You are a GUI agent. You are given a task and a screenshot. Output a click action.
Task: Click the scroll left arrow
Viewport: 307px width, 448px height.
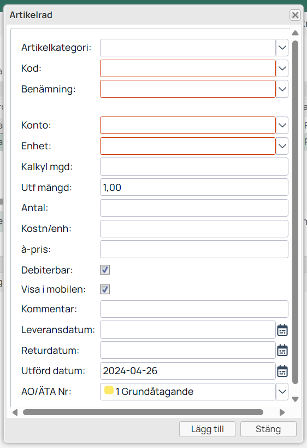pos(15,412)
